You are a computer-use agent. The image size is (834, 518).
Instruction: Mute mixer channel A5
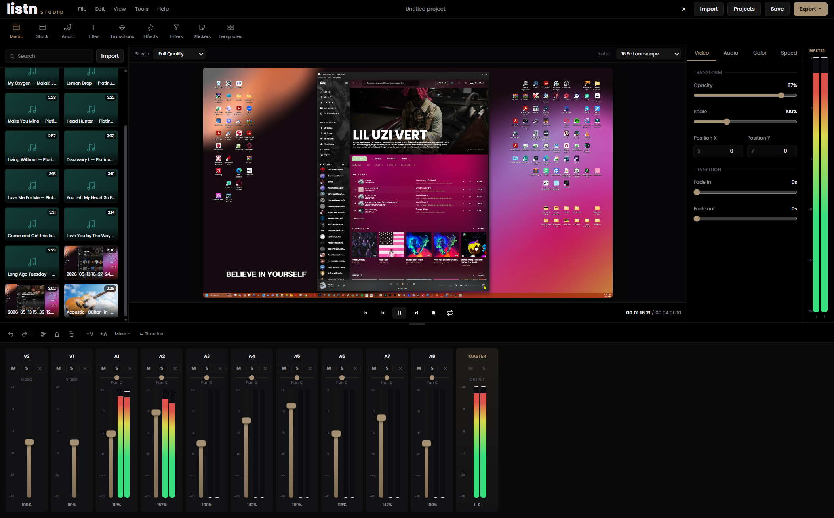point(284,369)
